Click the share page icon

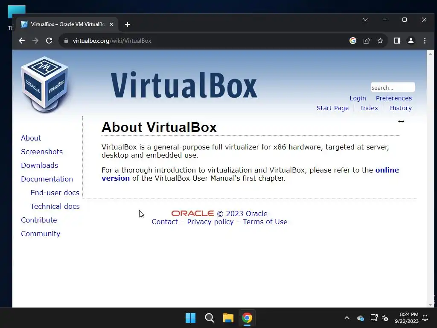click(x=367, y=41)
